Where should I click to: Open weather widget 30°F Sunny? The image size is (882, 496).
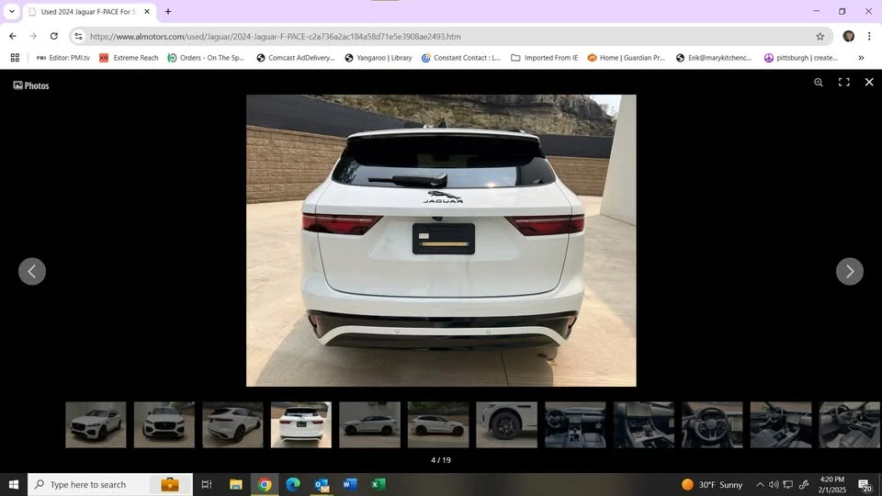pos(711,484)
